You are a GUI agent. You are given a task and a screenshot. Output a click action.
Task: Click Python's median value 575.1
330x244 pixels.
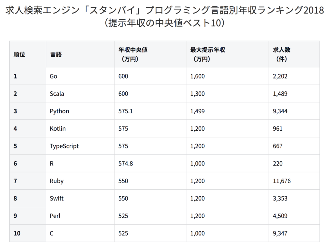pyautogui.click(x=126, y=111)
